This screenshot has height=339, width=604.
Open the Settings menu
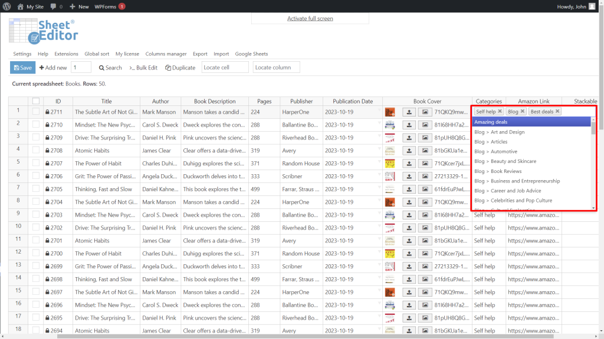[x=22, y=54]
